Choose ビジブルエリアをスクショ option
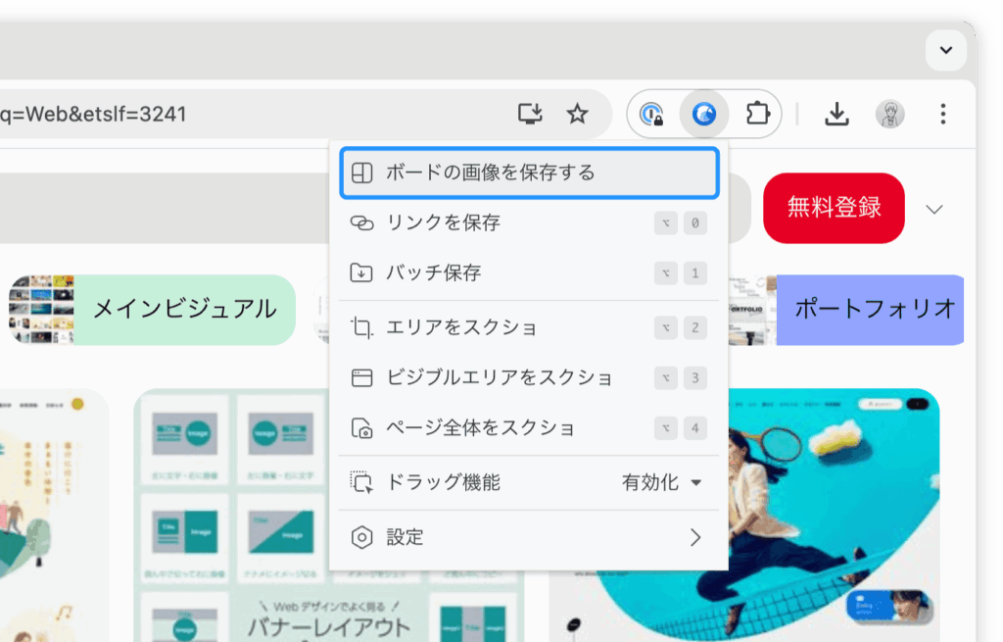 click(x=529, y=377)
